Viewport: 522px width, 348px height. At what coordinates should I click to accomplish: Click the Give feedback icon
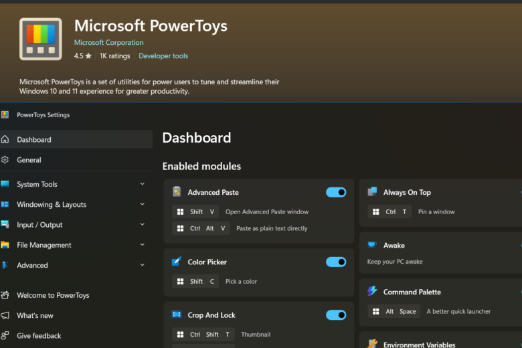coord(5,335)
